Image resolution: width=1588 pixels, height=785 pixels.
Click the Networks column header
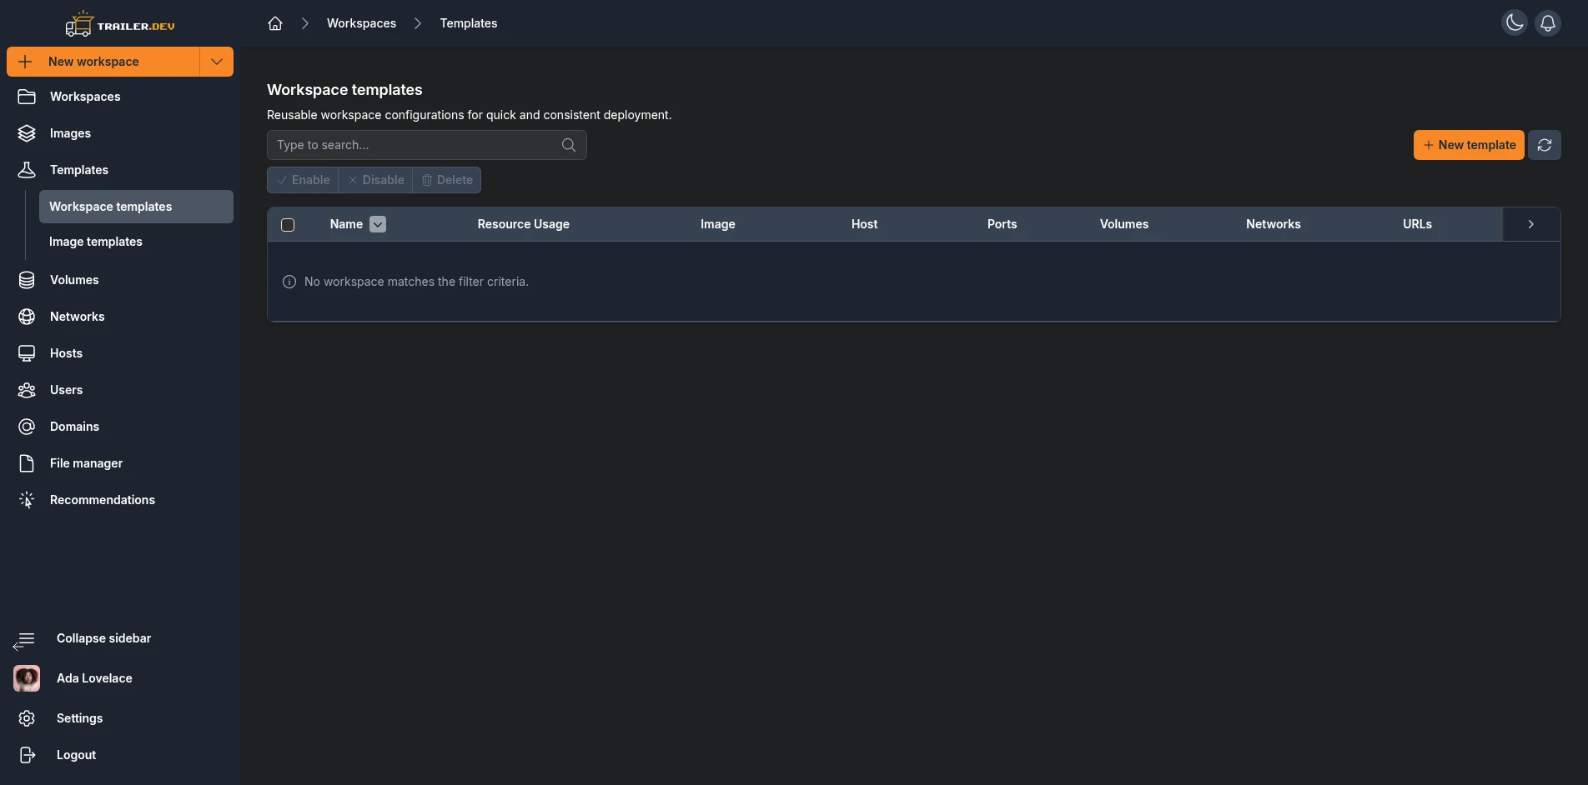click(x=1273, y=224)
